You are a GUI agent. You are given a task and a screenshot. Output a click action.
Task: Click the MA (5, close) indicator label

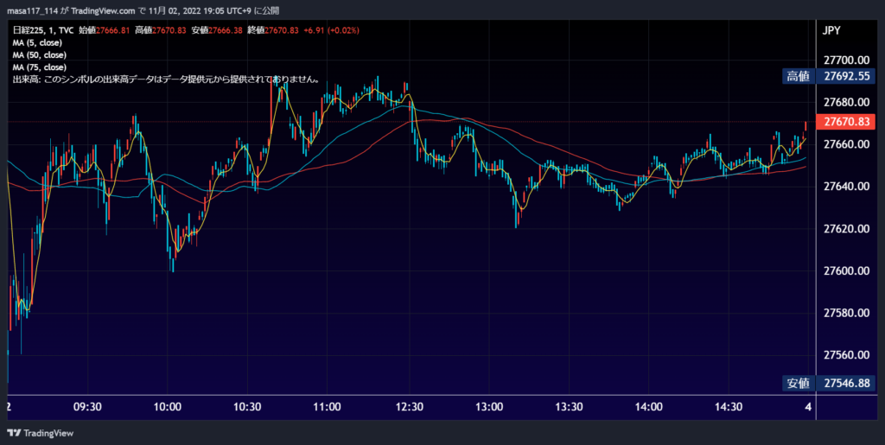(x=37, y=43)
